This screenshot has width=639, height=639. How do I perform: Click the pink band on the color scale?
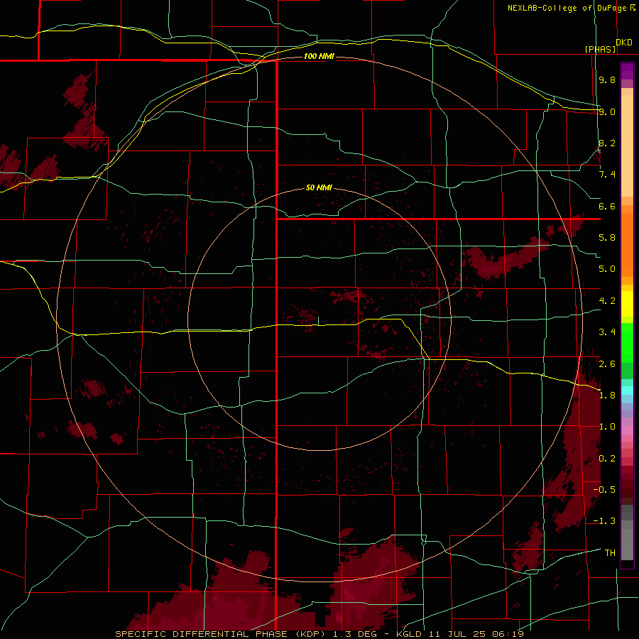click(x=627, y=430)
